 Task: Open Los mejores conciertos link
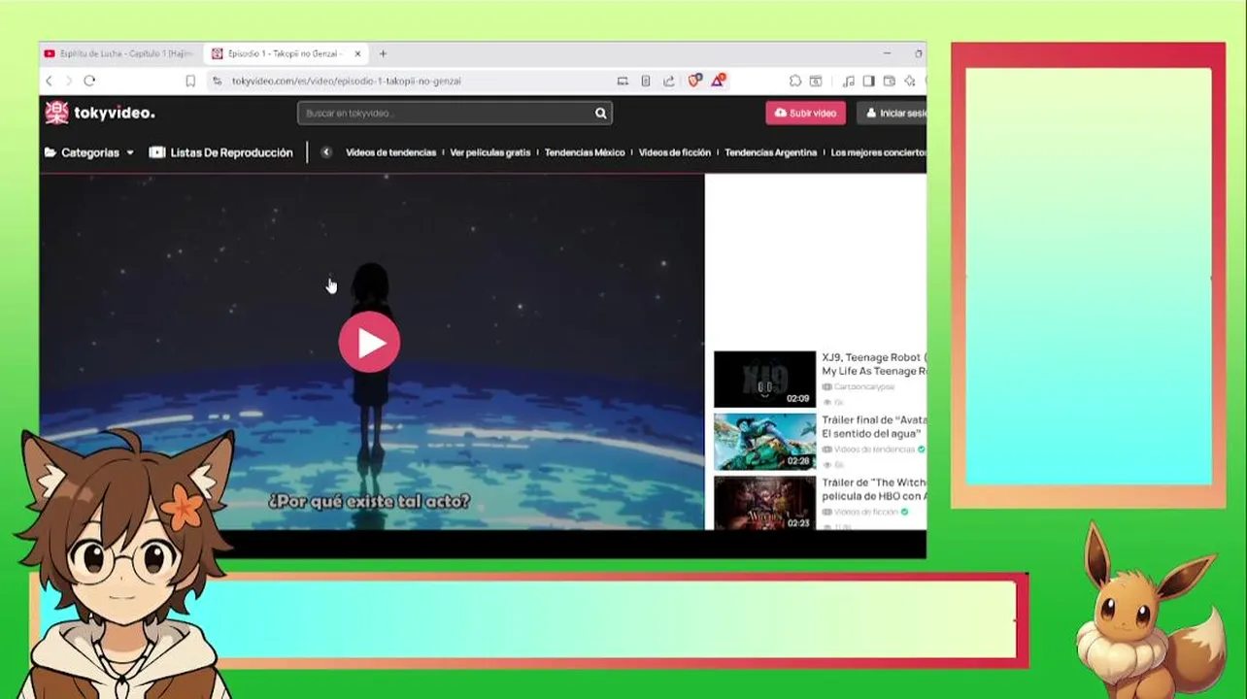(878, 152)
